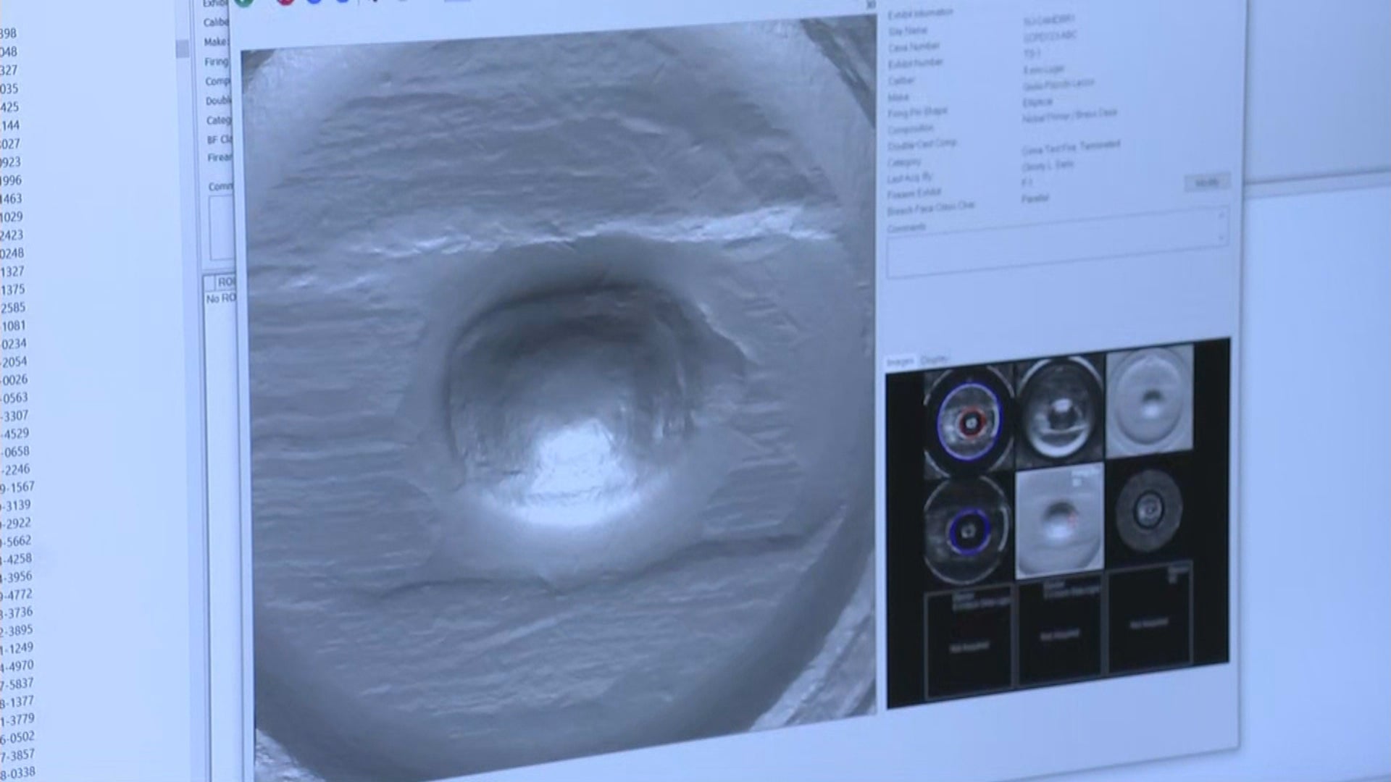Image resolution: width=1391 pixels, height=782 pixels.
Task: Click the Modify button in exhibit information
Action: (x=1207, y=182)
